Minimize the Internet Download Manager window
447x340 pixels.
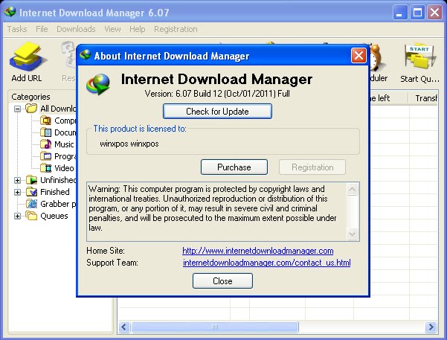400,13
